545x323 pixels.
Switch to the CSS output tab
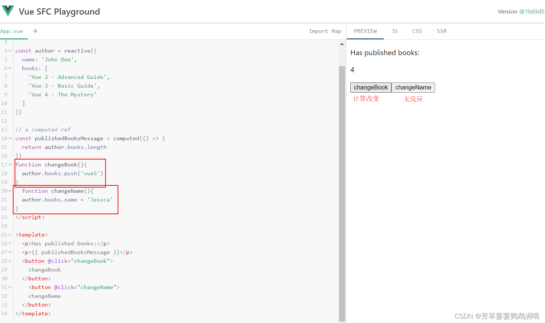[x=417, y=31]
